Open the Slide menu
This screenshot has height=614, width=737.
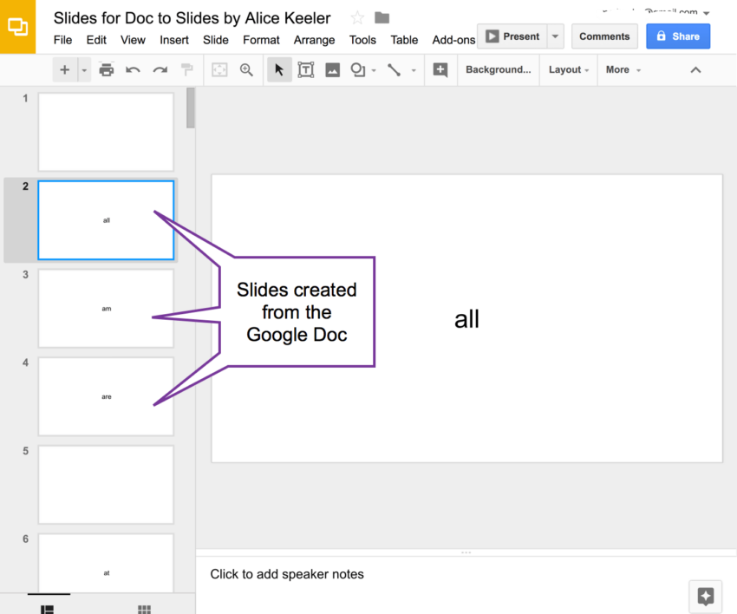click(216, 40)
